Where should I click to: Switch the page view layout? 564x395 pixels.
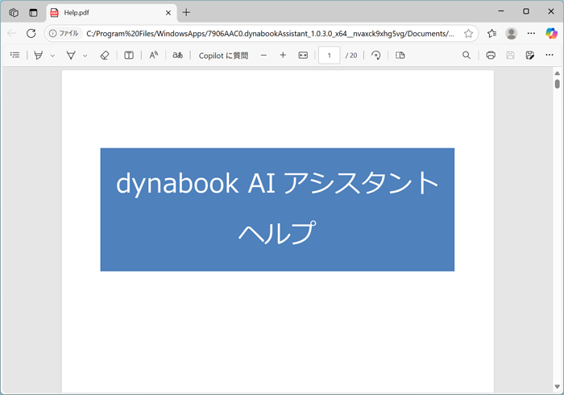pos(400,55)
